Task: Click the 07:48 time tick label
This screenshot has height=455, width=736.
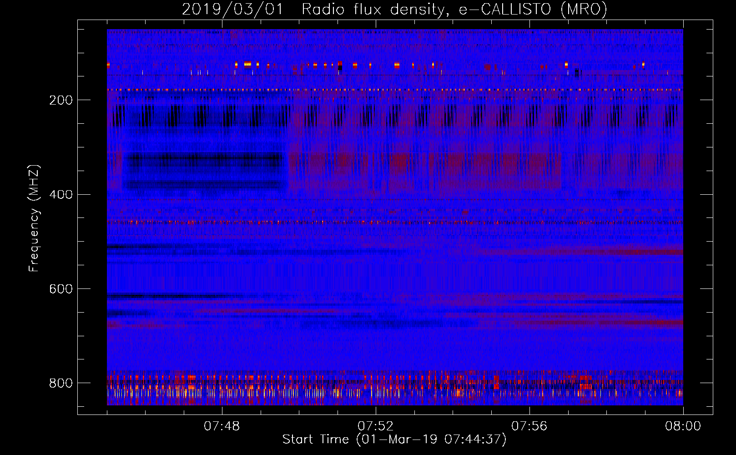Action: point(222,426)
